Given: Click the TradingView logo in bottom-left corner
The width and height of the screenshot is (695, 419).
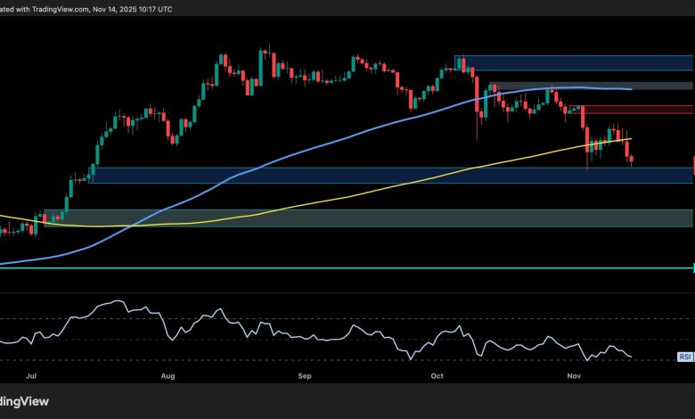Looking at the screenshot, I should [27, 401].
